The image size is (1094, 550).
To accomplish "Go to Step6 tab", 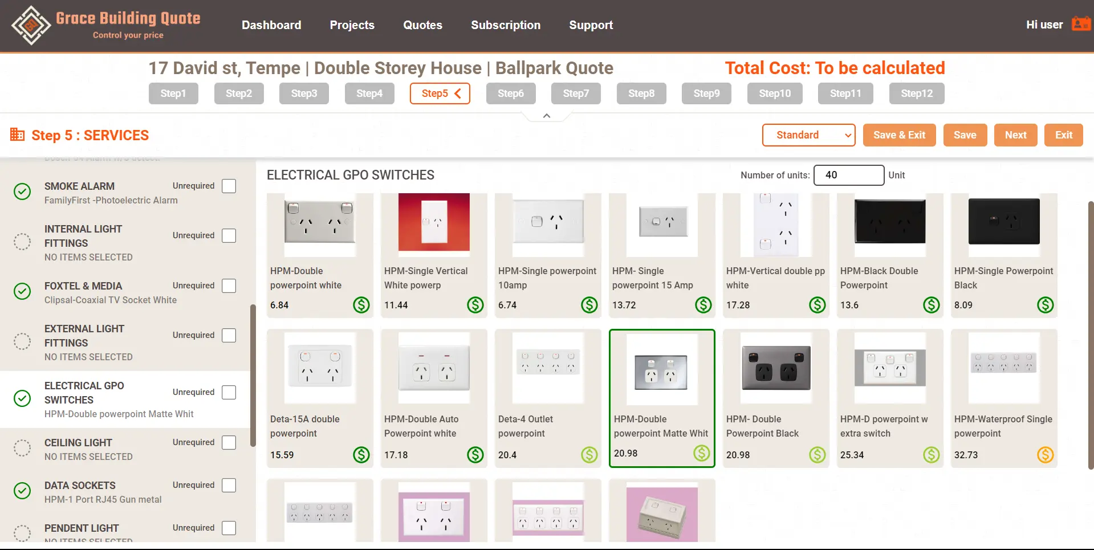I will click(510, 93).
